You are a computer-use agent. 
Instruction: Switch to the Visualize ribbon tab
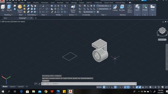click(x=36, y=3)
